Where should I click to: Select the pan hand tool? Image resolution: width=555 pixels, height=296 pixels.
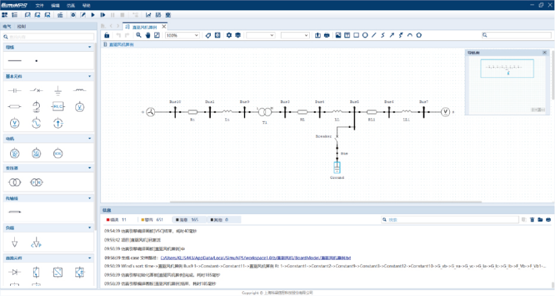[148, 35]
